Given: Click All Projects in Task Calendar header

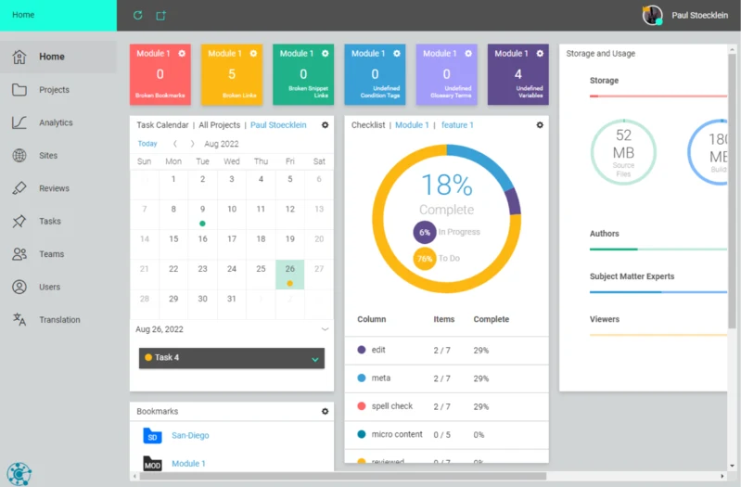Looking at the screenshot, I should click(219, 125).
